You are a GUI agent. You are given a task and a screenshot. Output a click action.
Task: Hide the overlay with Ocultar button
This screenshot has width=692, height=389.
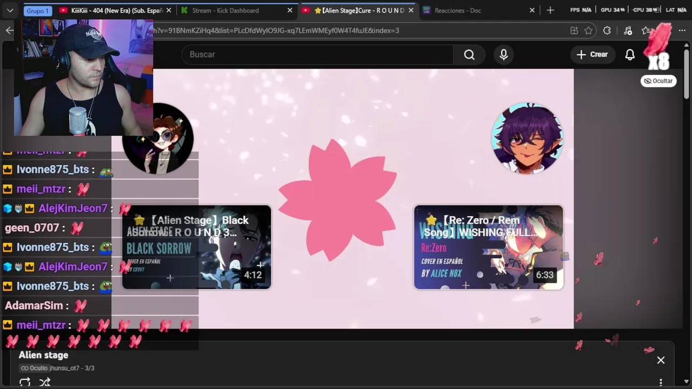click(658, 81)
